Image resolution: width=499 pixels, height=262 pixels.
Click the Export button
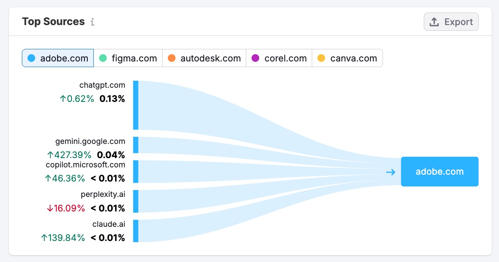pos(451,21)
